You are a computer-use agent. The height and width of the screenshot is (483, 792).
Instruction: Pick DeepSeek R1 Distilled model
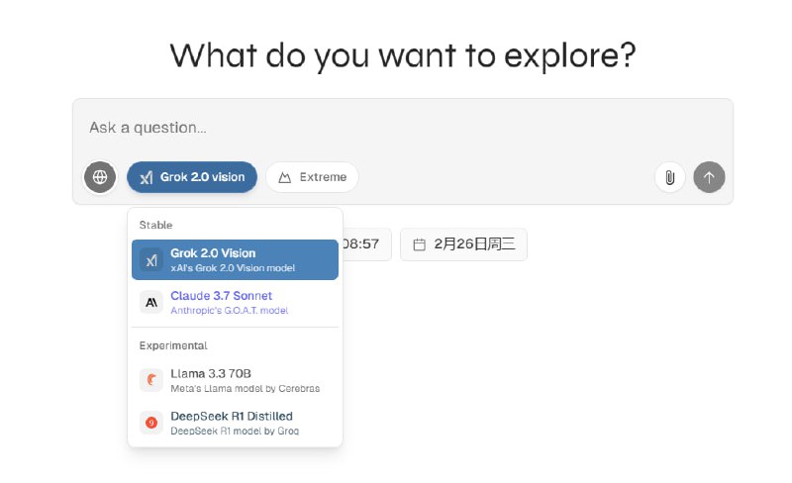point(235,423)
